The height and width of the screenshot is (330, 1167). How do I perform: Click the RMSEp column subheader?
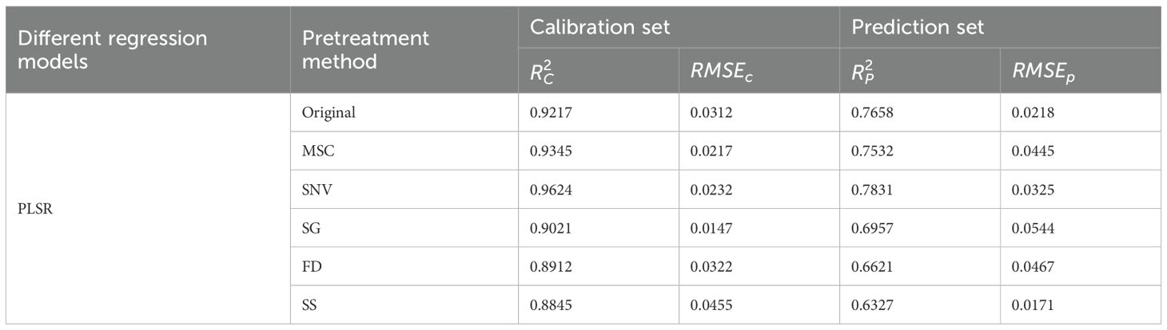coord(1046,73)
